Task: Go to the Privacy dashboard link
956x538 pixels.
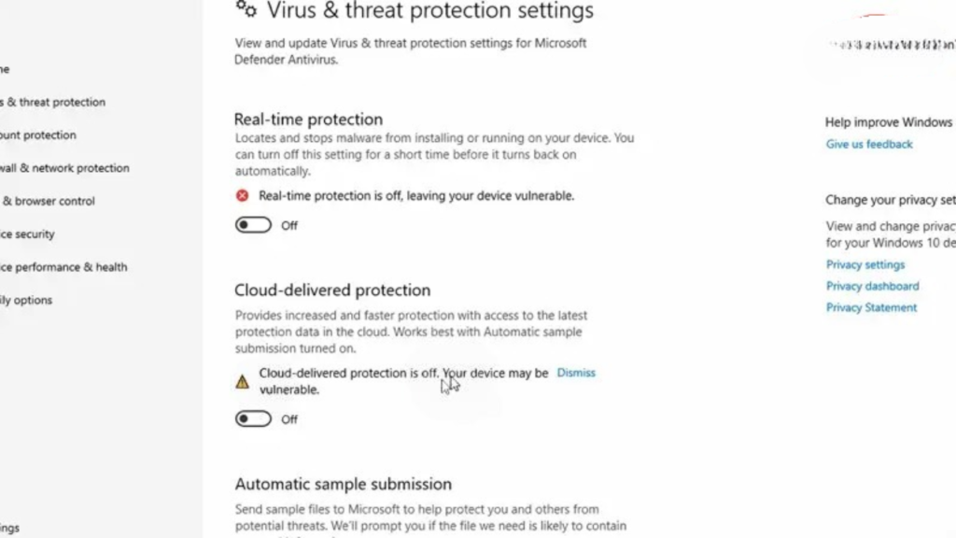Action: tap(872, 287)
